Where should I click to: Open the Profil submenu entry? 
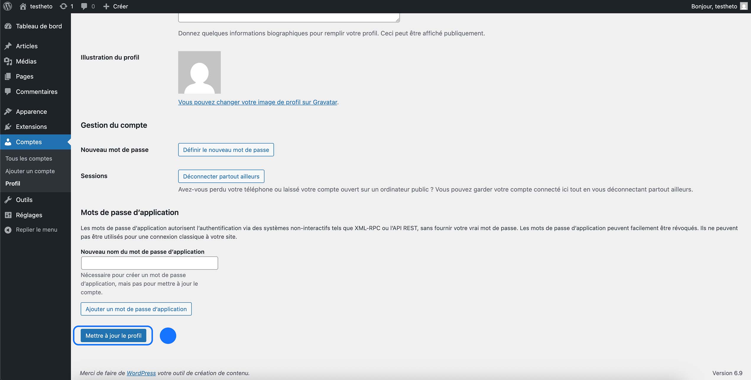click(12, 183)
